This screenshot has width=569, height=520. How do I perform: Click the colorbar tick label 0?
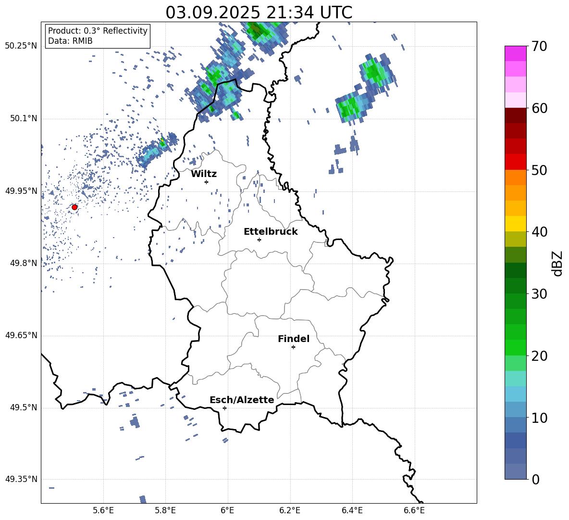click(536, 479)
